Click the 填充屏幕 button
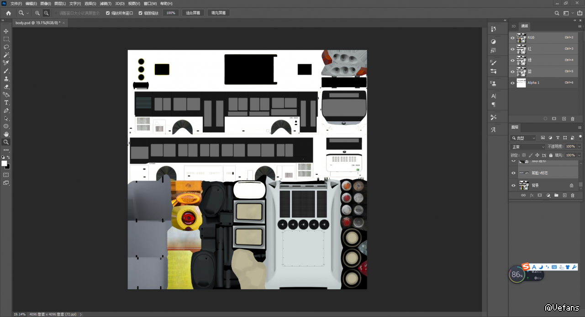This screenshot has height=317, width=585. tap(218, 13)
